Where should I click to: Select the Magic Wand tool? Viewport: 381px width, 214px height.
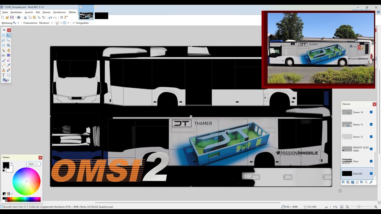click(x=4, y=50)
